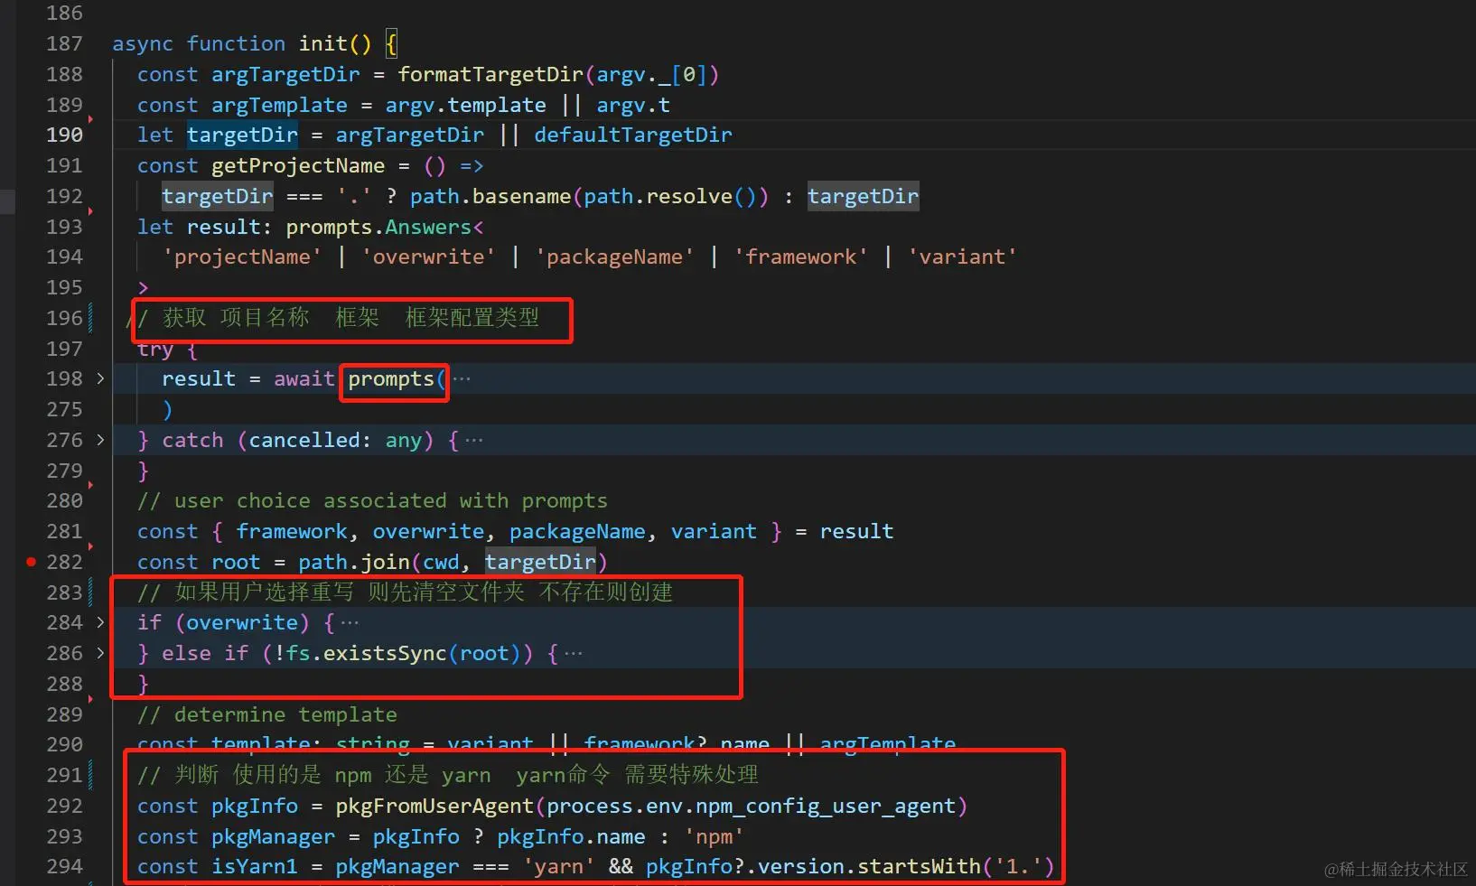Click the 'variant' string literal on line 194

tap(962, 257)
